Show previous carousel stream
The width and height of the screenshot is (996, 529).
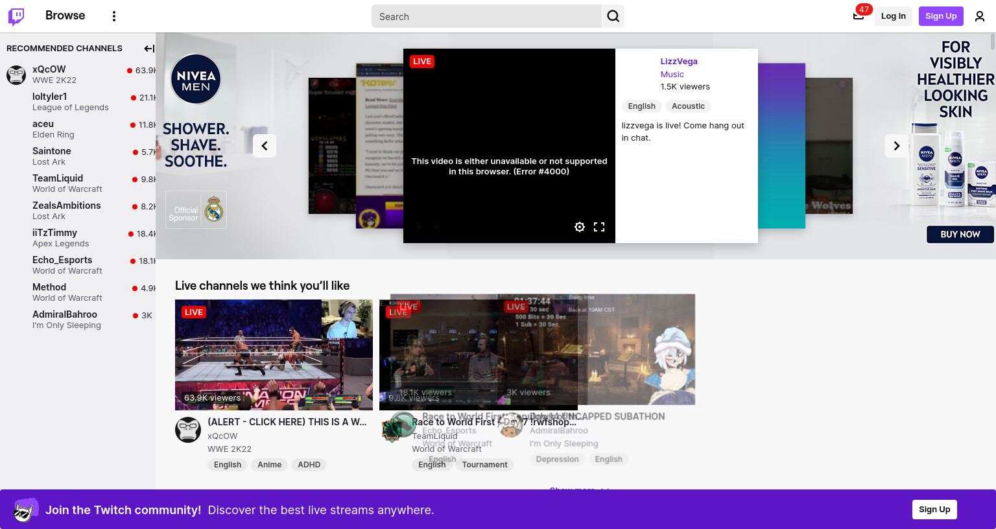point(265,146)
